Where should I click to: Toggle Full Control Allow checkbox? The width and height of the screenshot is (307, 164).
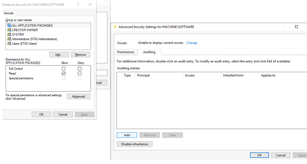pyautogui.click(x=63, y=68)
